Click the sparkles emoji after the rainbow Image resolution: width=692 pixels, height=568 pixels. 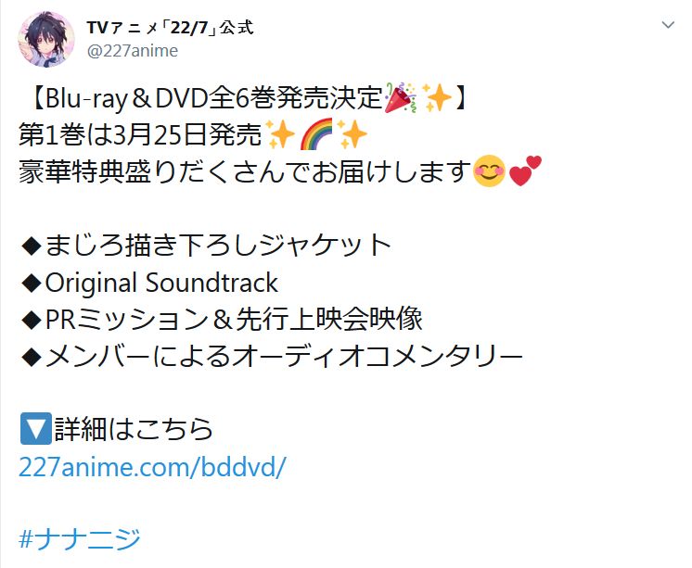point(352,134)
